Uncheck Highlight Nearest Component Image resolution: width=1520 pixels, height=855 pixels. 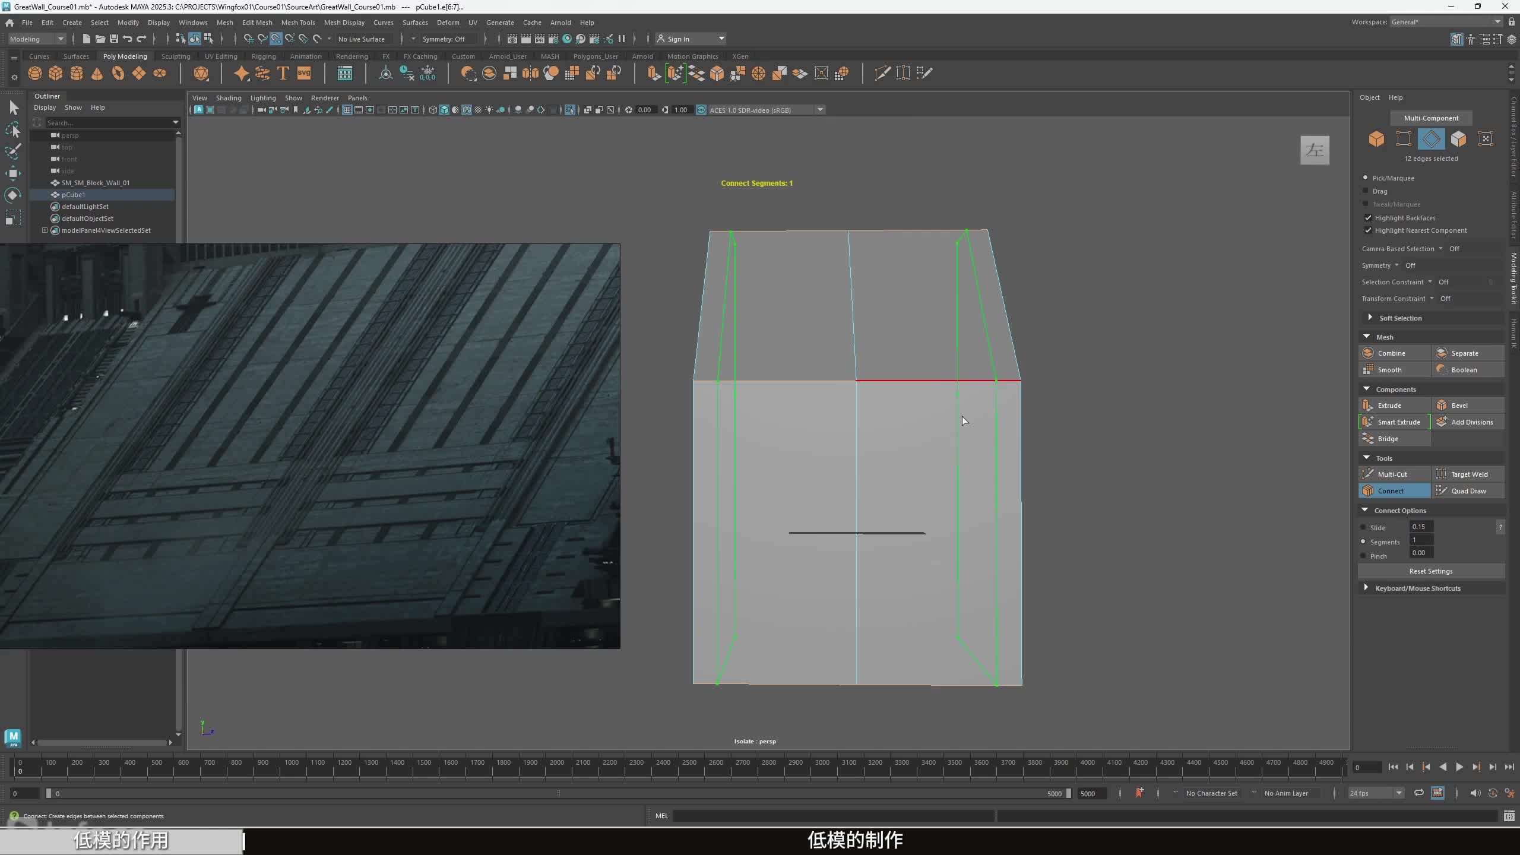[1368, 230]
